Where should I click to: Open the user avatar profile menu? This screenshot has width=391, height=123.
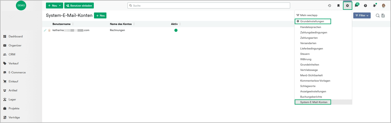(x=384, y=5)
